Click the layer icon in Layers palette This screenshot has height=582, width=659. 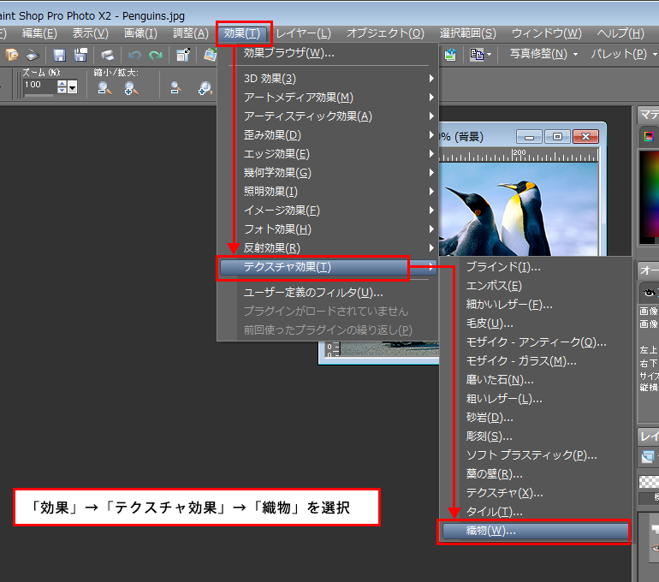648,456
